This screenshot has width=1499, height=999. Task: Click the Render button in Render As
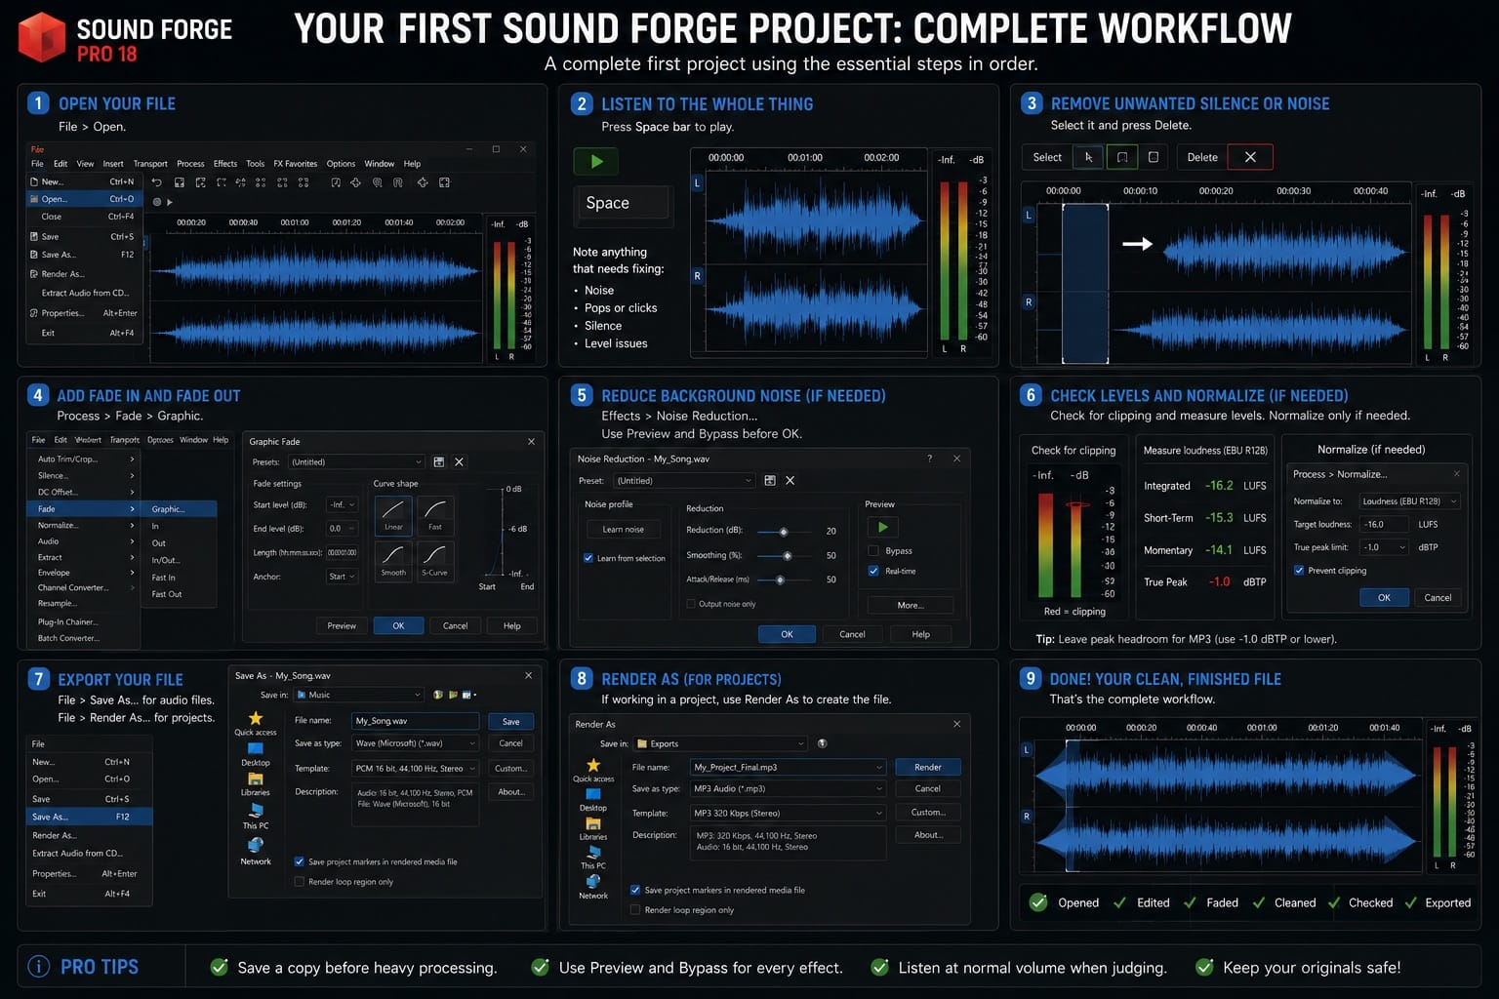[928, 767]
